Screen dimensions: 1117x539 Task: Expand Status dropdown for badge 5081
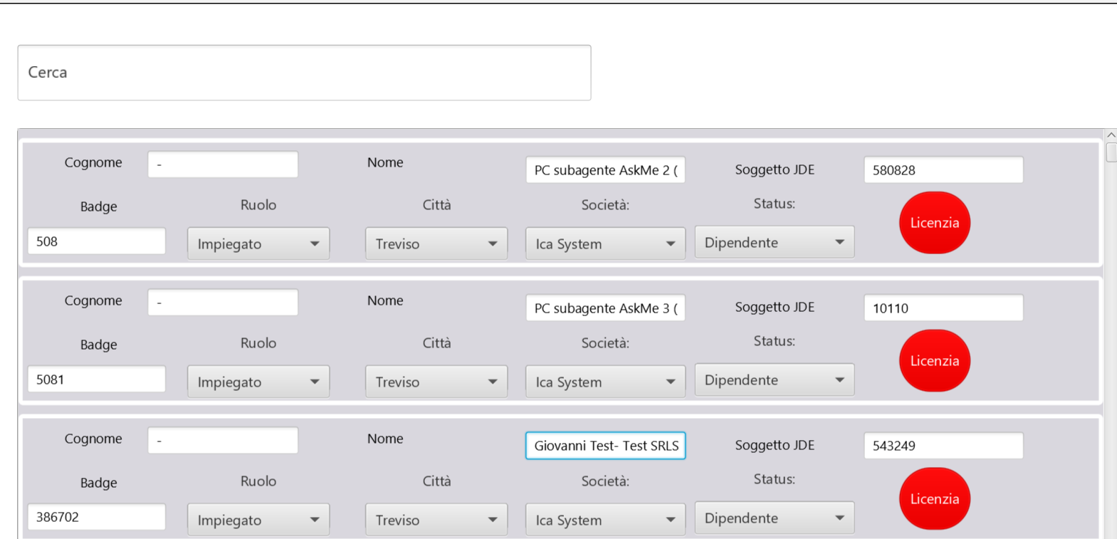(x=774, y=380)
